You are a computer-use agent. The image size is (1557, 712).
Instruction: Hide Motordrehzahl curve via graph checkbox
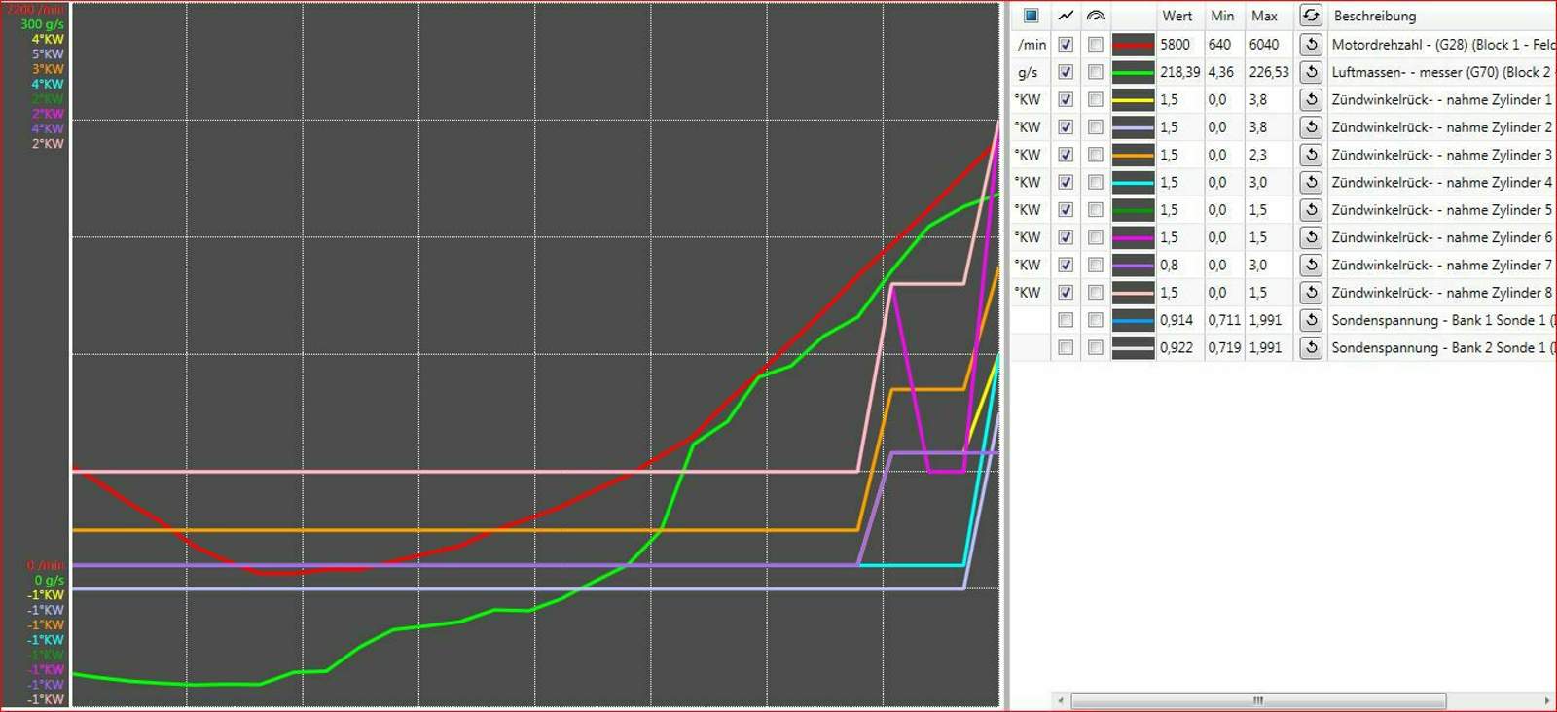click(x=1066, y=45)
